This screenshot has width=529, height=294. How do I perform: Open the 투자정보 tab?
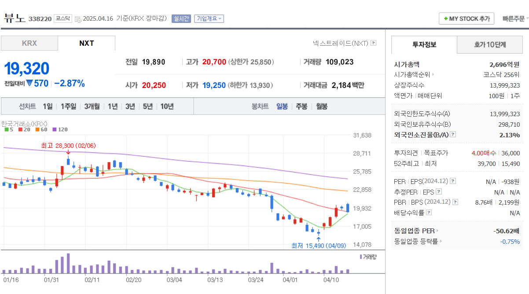tap(424, 44)
